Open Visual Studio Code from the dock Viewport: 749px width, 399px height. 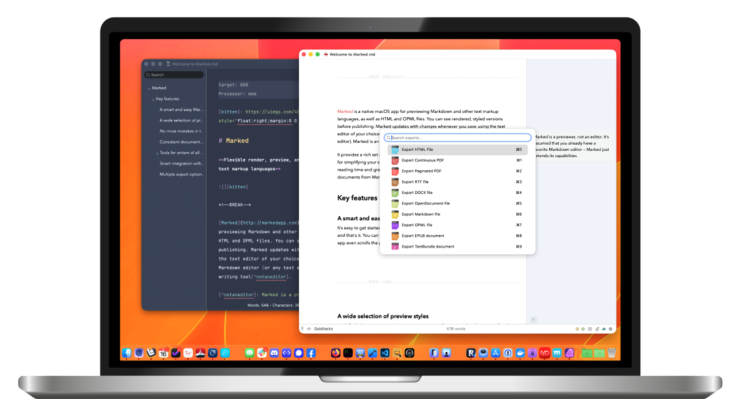[385, 353]
